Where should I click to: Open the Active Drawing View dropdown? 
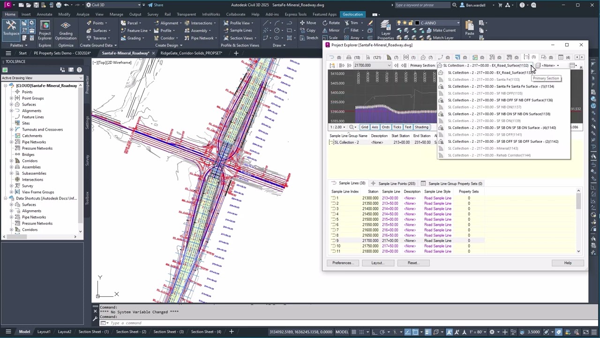[x=42, y=78]
